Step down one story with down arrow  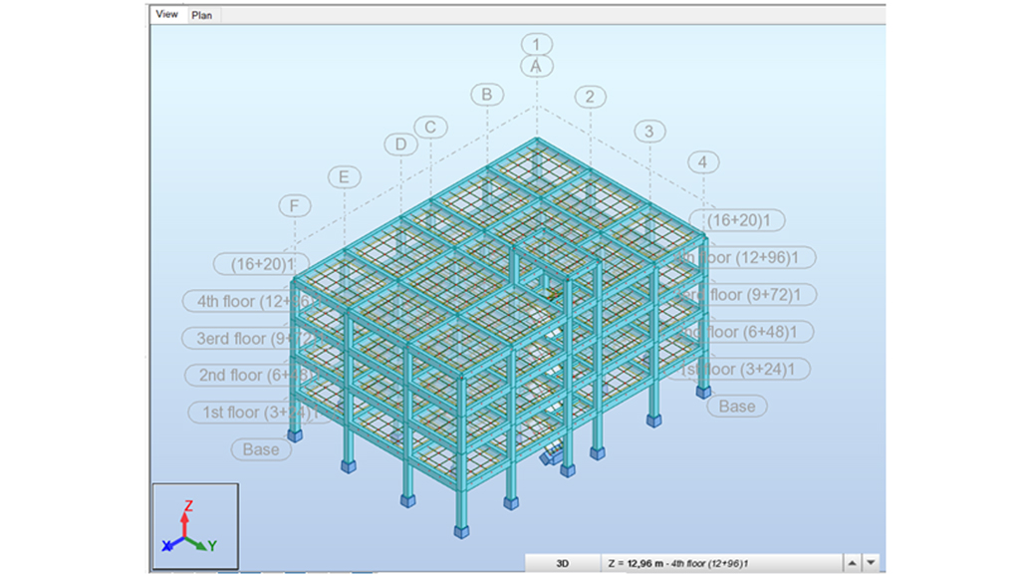872,563
